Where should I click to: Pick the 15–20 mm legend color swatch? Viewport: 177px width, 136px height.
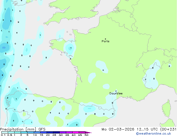(43, 132)
